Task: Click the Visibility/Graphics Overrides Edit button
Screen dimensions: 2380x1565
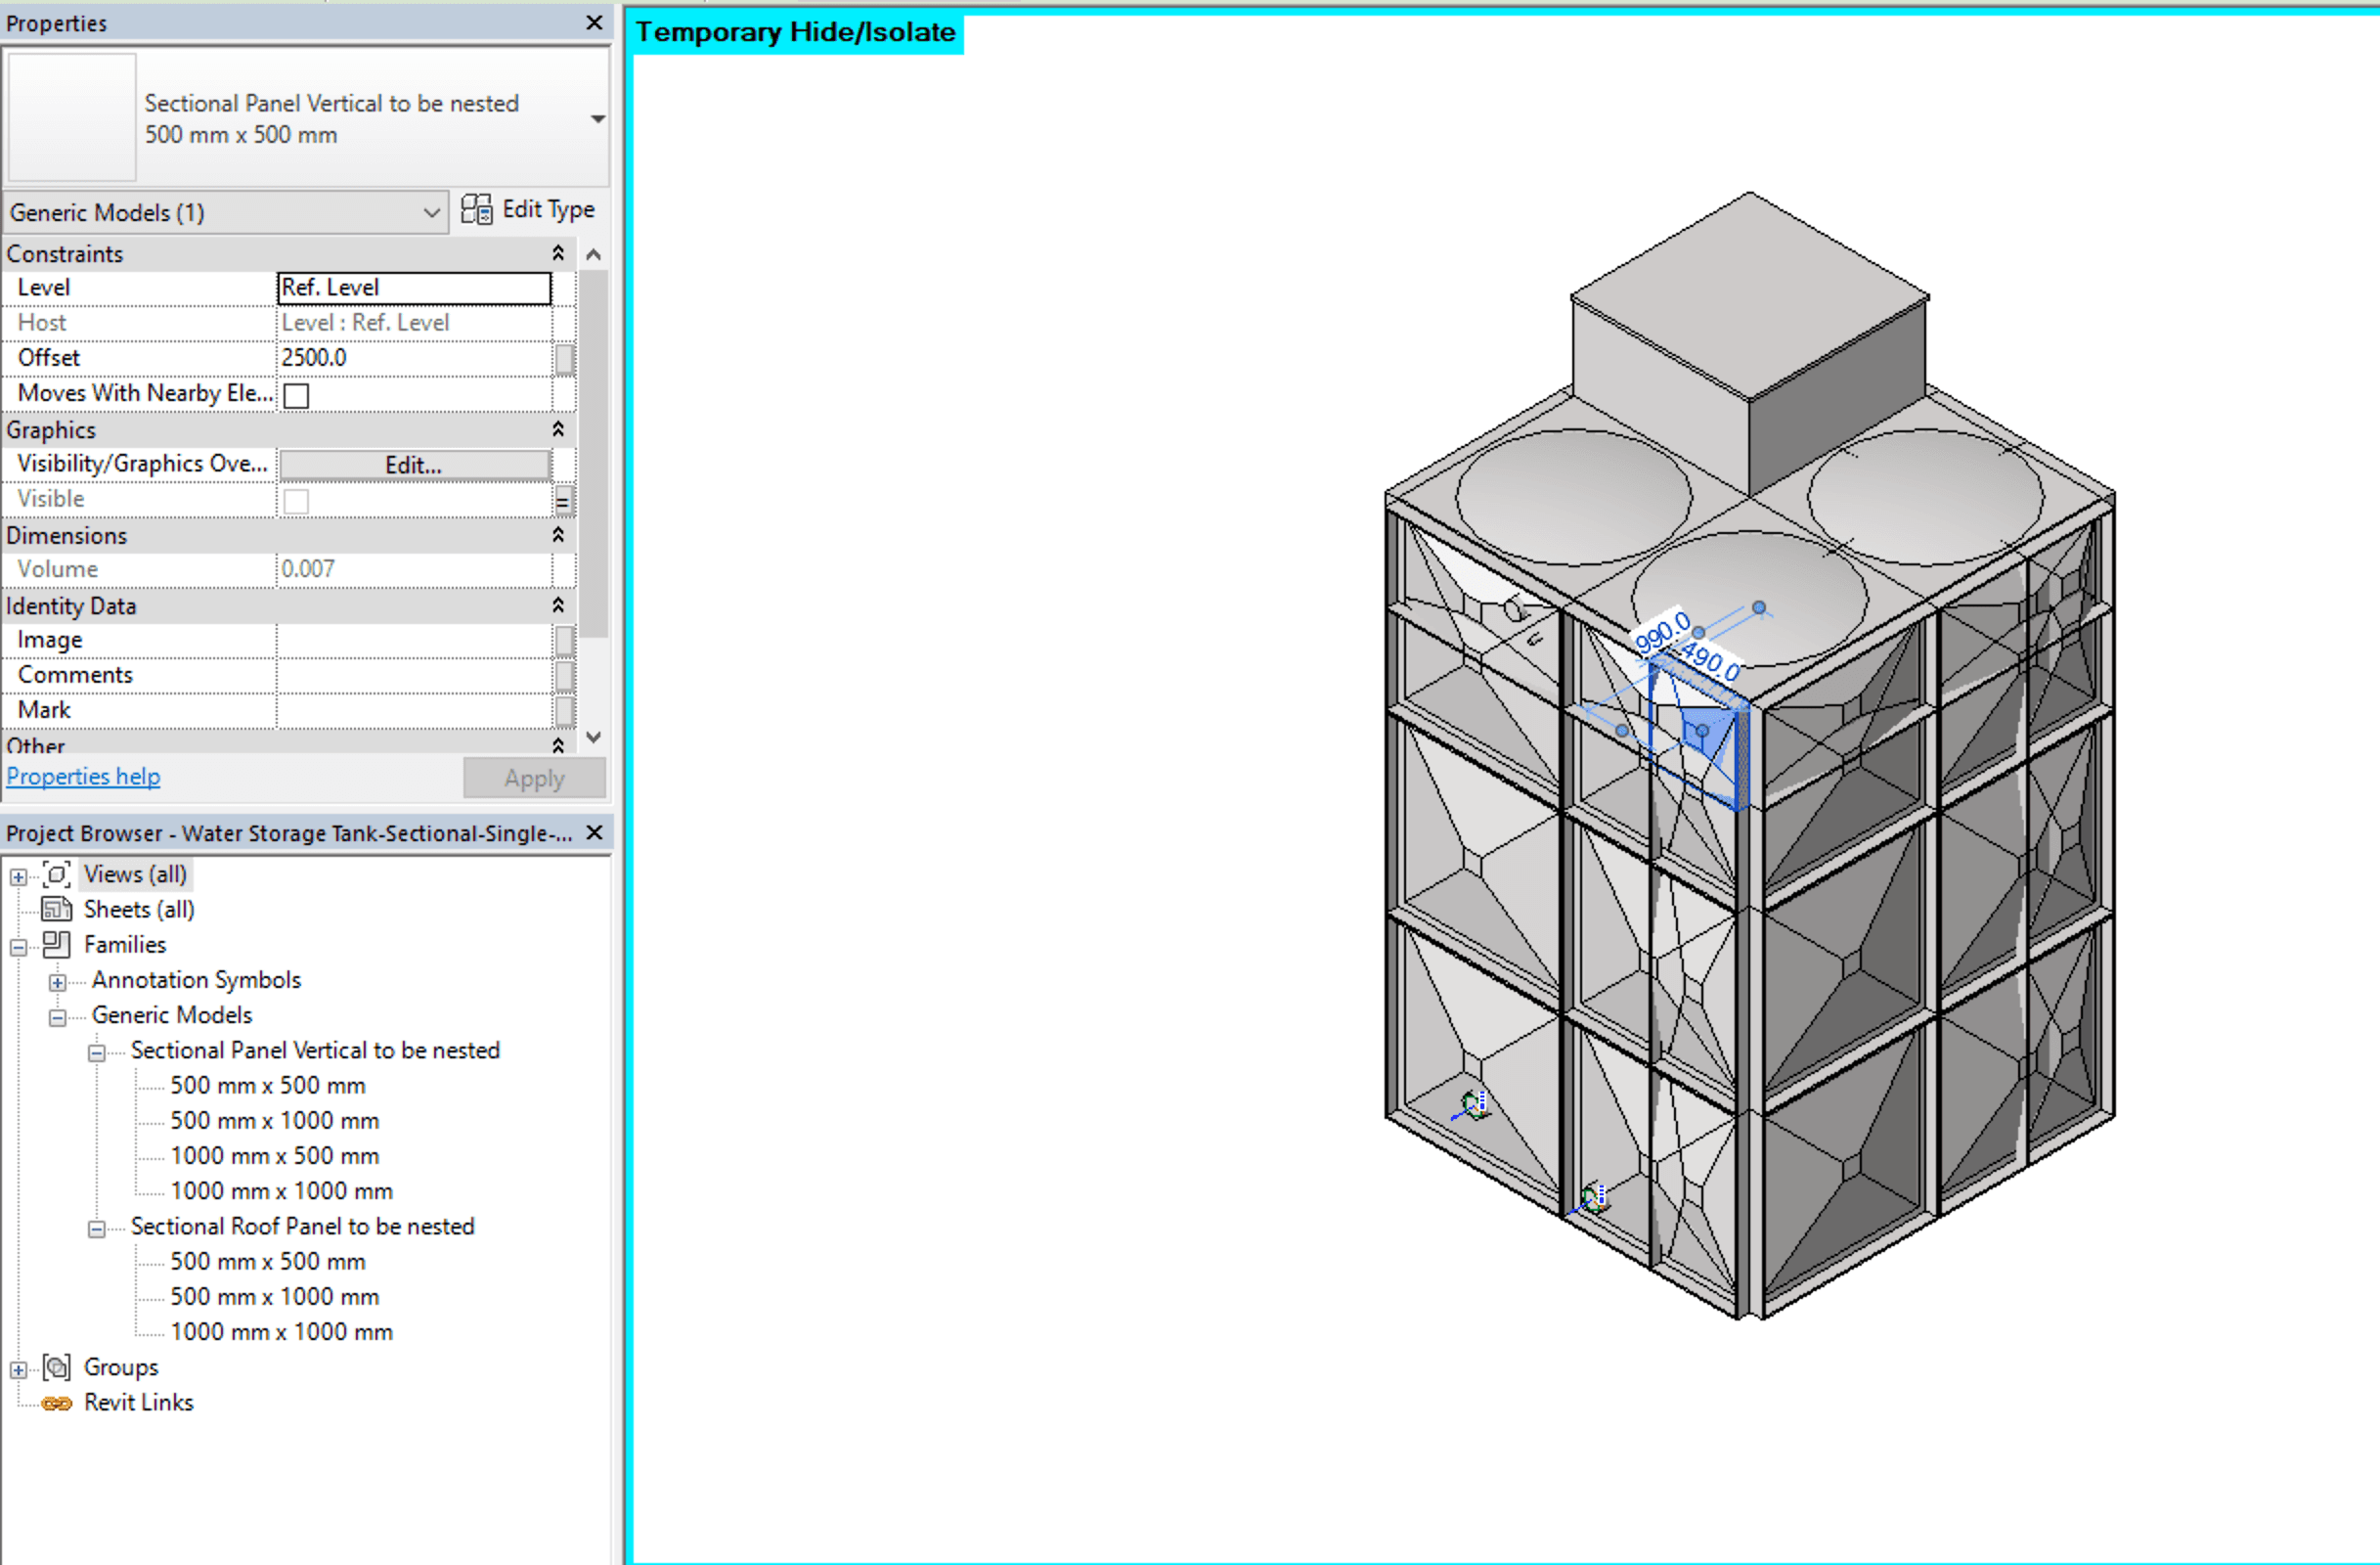Action: tap(414, 465)
